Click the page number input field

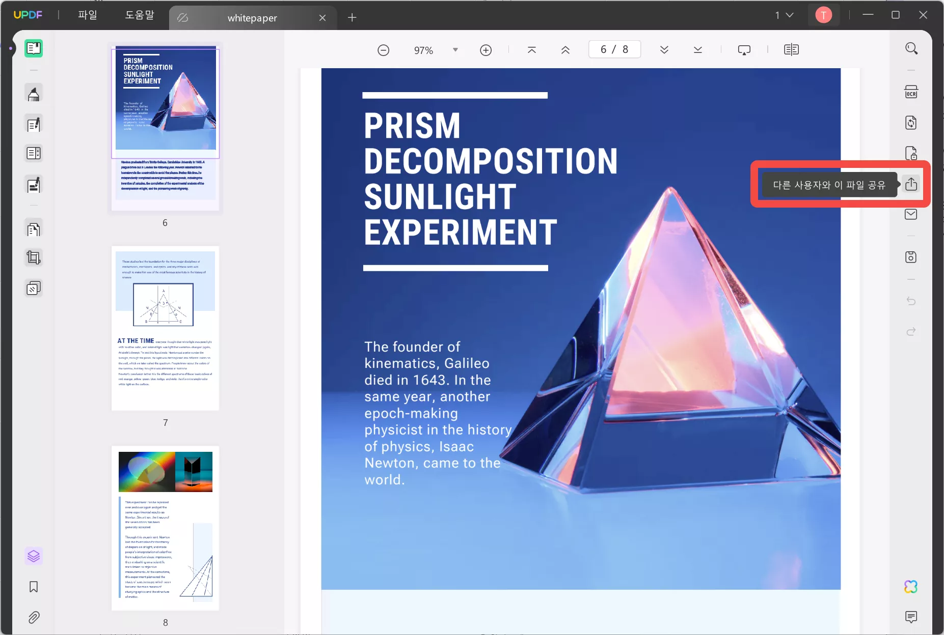(614, 50)
